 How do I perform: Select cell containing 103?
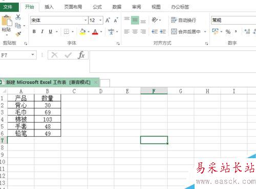(x=48, y=119)
